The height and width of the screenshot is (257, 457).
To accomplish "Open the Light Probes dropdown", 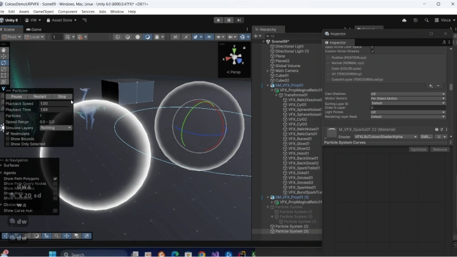I will (407, 112).
